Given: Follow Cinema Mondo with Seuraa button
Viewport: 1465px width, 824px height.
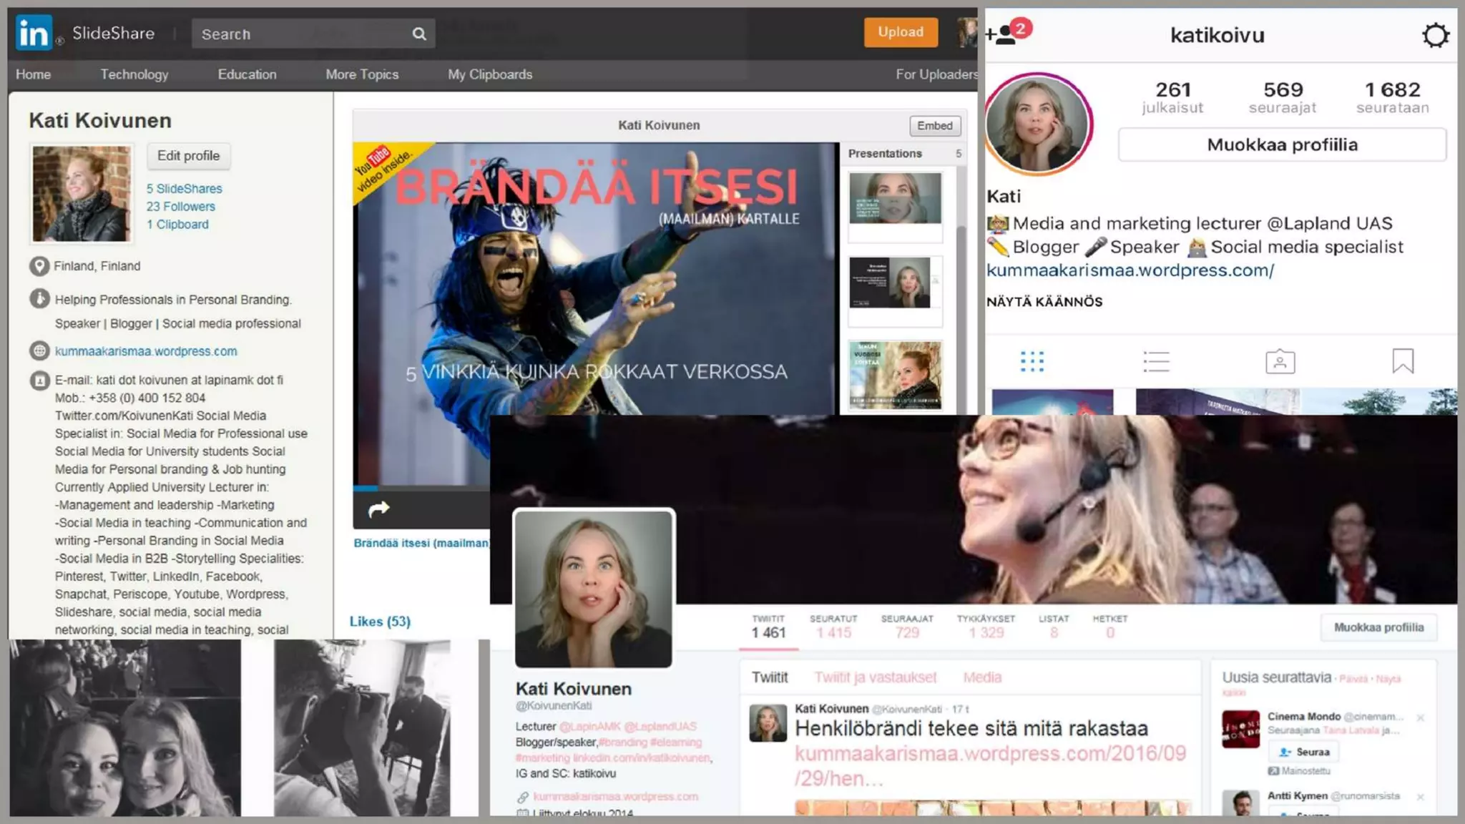Looking at the screenshot, I should click(x=1304, y=752).
